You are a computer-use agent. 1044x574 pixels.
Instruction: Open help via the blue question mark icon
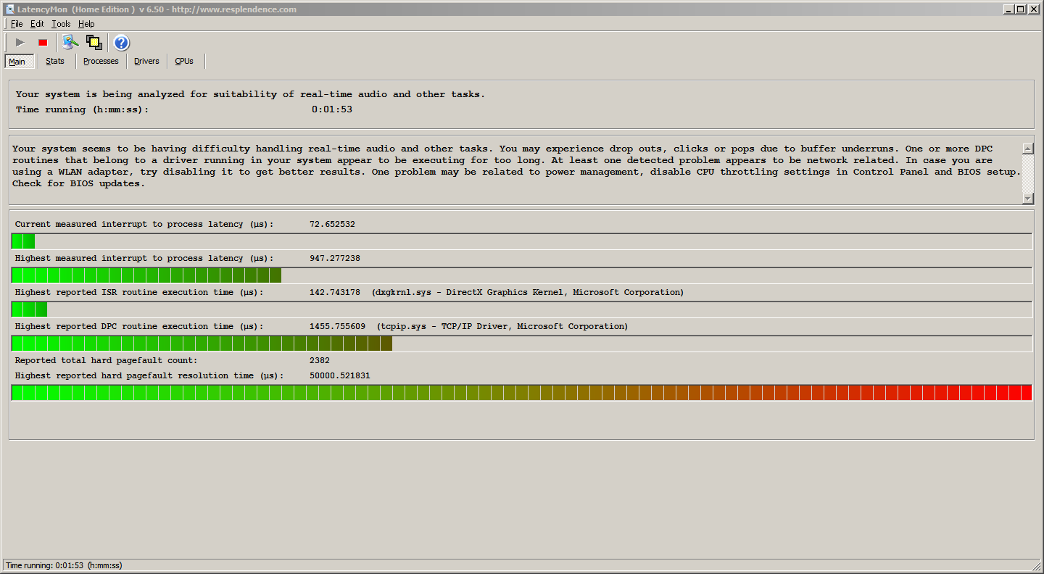(x=121, y=43)
